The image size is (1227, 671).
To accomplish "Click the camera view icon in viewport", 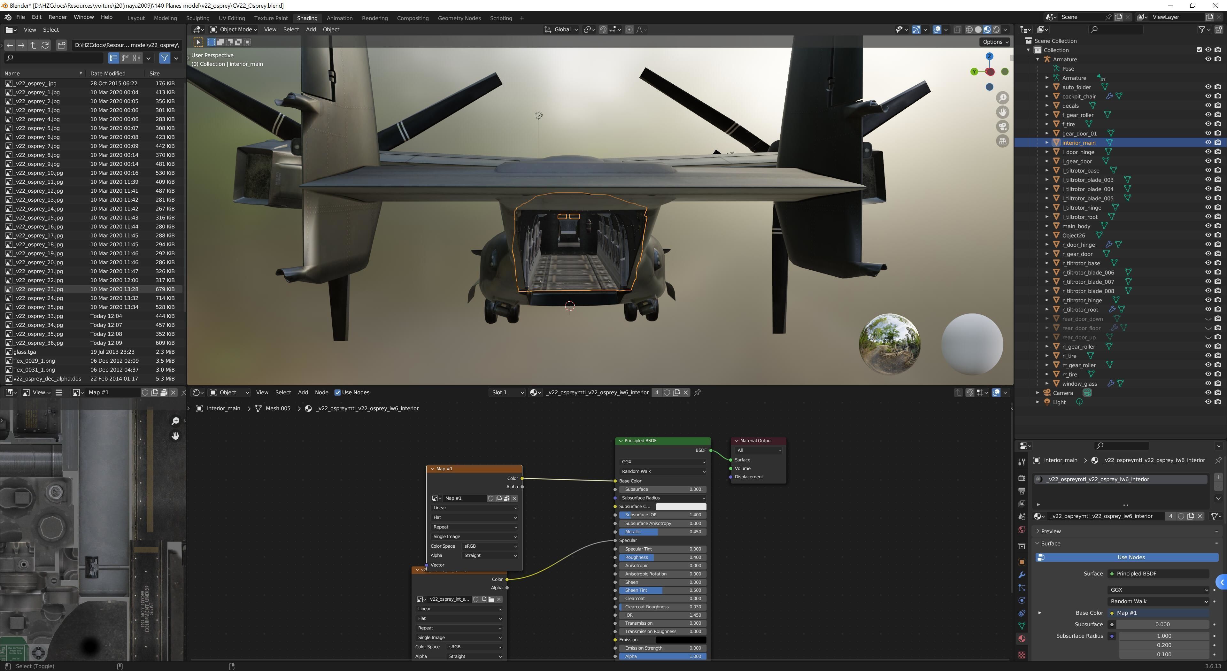I will 1003,127.
